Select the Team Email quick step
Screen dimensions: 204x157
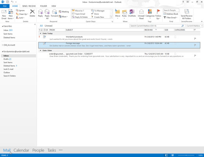click(79, 14)
